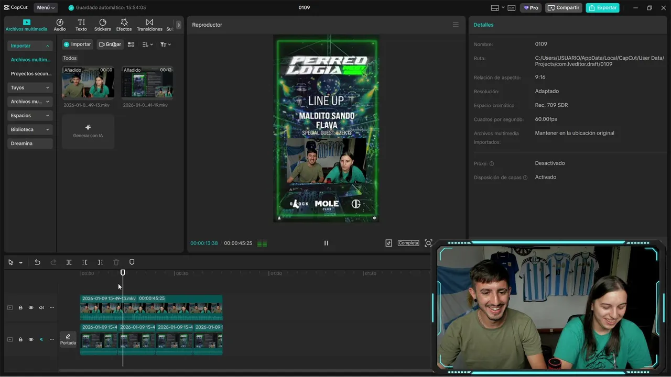671x377 pixels.
Task: Click the redo arrow icon
Action: click(x=53, y=262)
